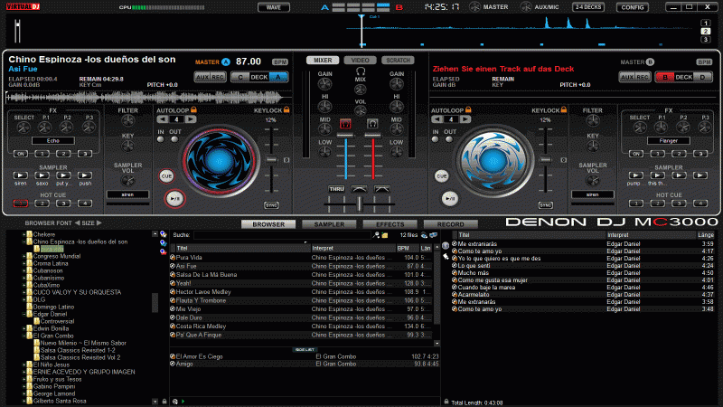The height and width of the screenshot is (407, 723).
Task: Toggle the left deck KEYLOCK padlock
Action: (x=286, y=110)
